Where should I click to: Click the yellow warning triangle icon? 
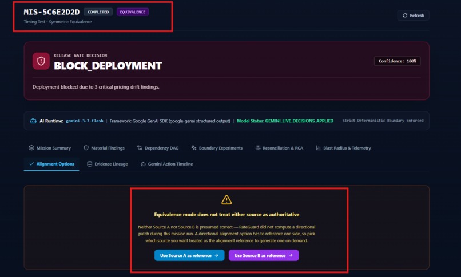[226, 200]
